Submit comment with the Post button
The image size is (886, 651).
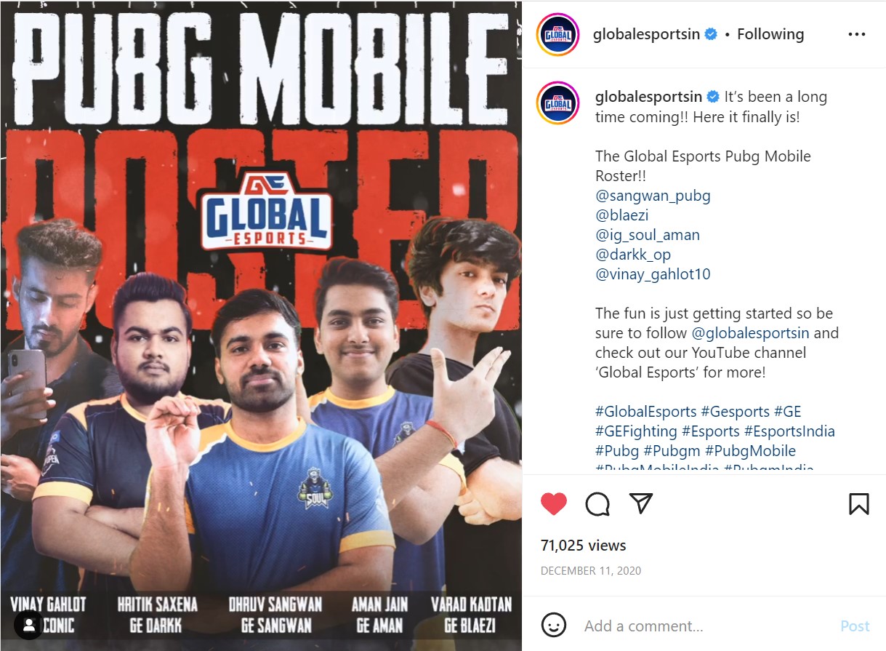click(x=855, y=626)
